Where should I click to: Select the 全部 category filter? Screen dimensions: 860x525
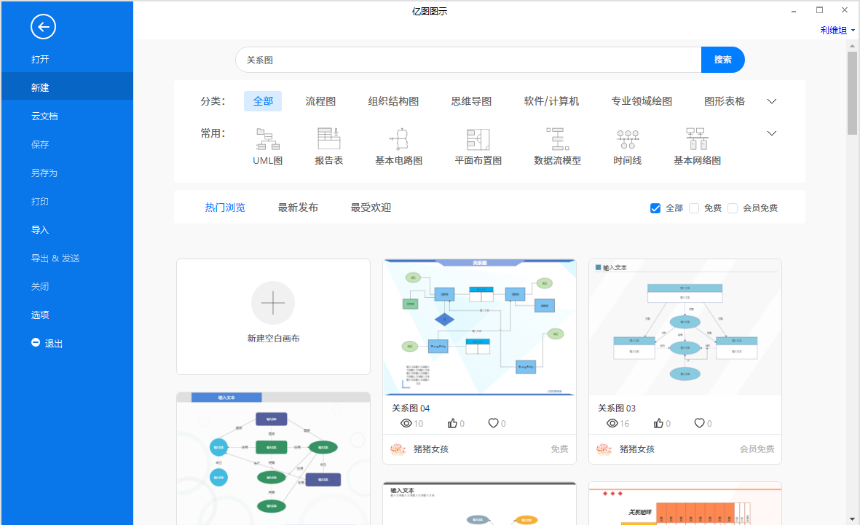pyautogui.click(x=263, y=101)
